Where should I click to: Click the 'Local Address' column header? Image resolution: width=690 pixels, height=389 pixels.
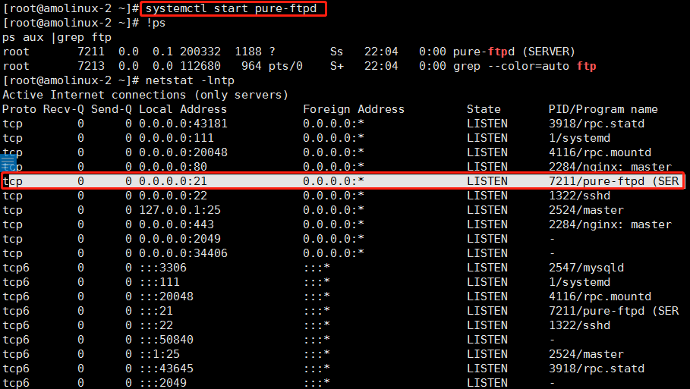pyautogui.click(x=183, y=109)
